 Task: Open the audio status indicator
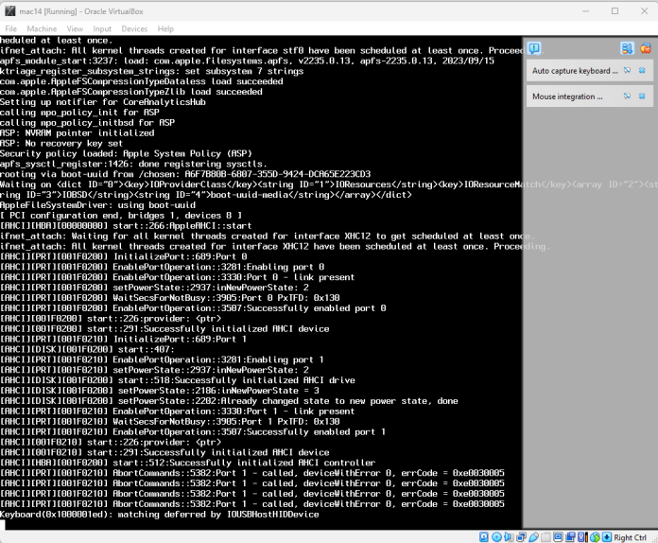click(x=508, y=536)
